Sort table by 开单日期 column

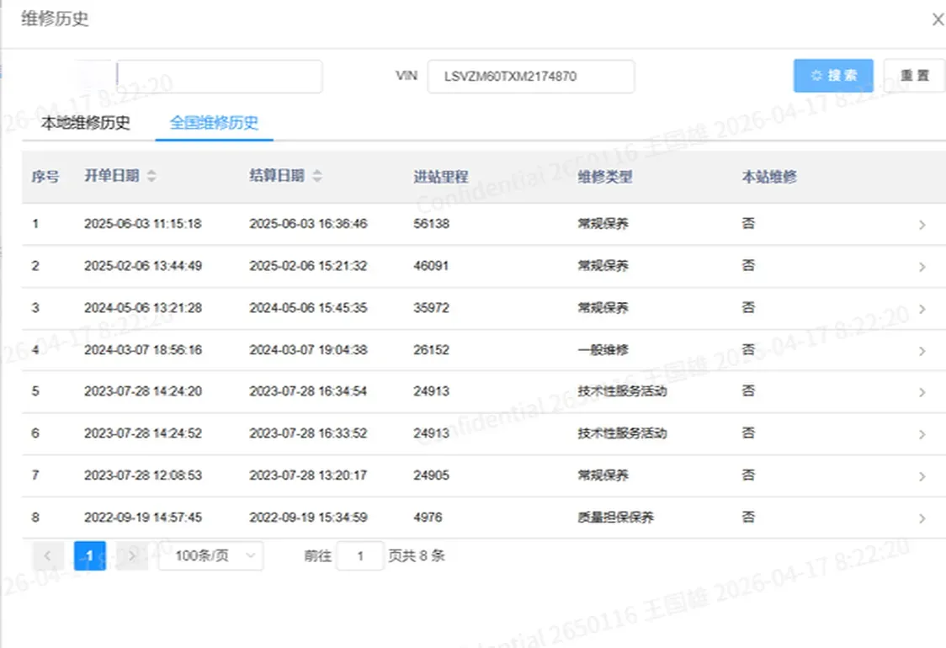tap(151, 177)
